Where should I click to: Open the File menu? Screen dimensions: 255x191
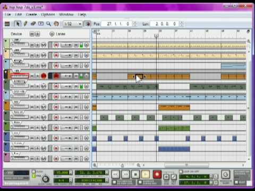[x=8, y=14]
